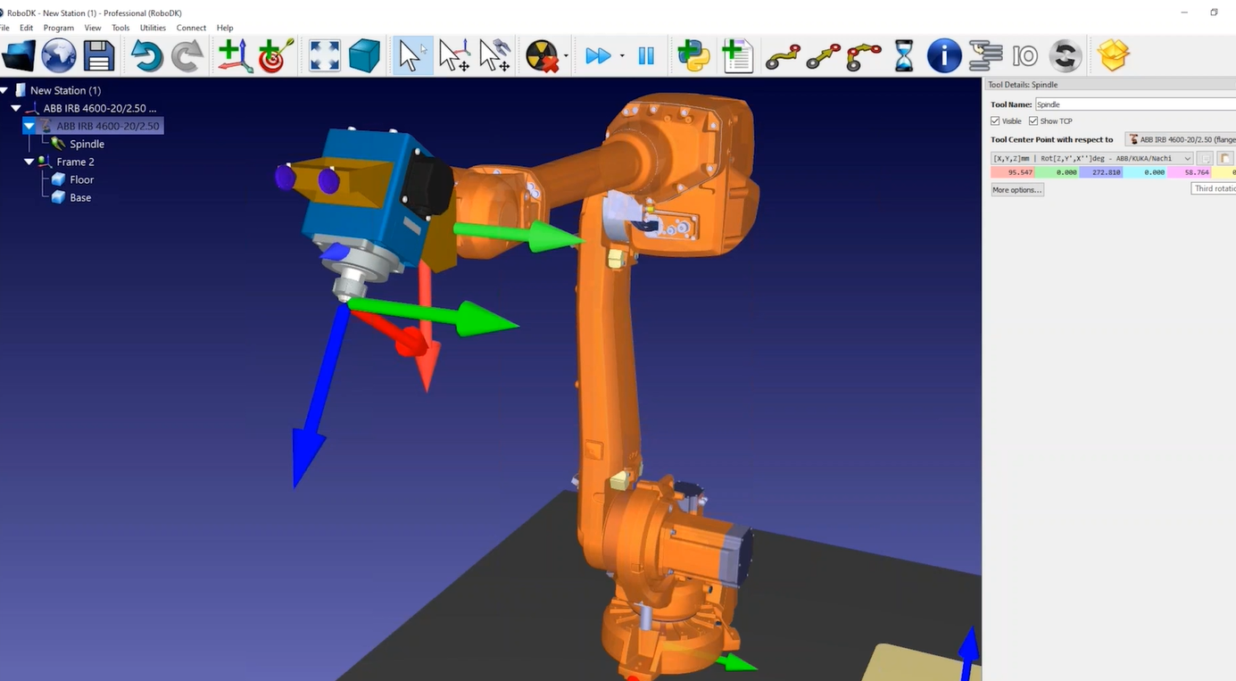This screenshot has height=681, width=1236.
Task: Pause the simulation
Action: (646, 55)
